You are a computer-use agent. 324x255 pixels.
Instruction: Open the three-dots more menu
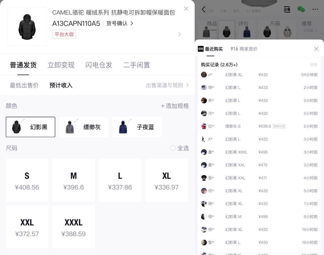click(x=315, y=9)
